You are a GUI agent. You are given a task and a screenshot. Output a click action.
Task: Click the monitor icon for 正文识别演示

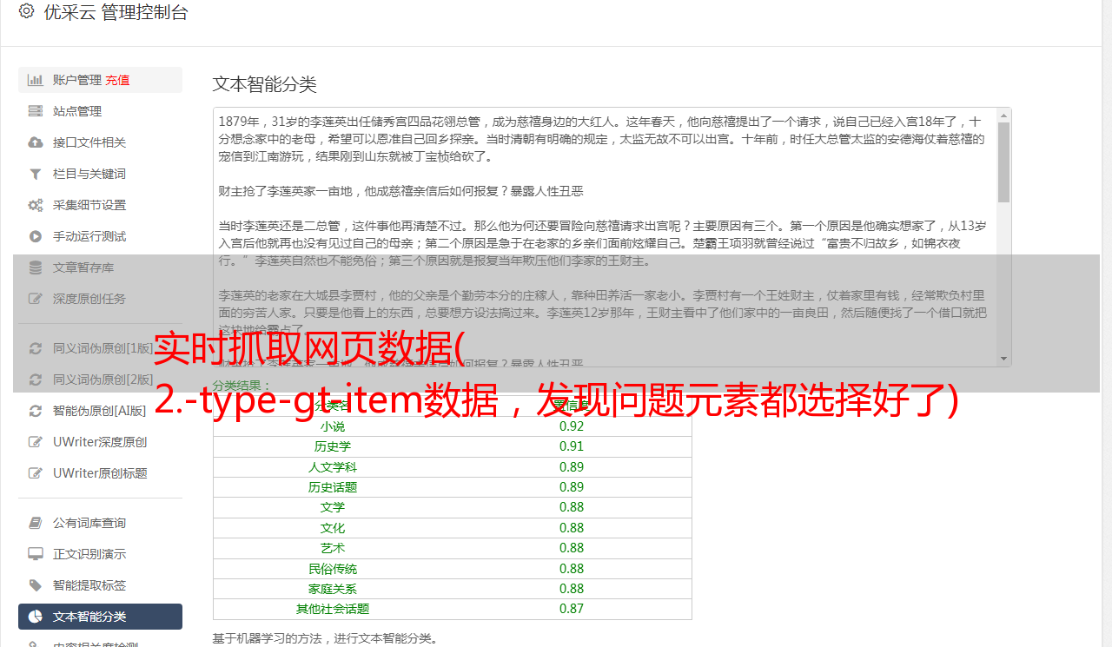click(36, 554)
